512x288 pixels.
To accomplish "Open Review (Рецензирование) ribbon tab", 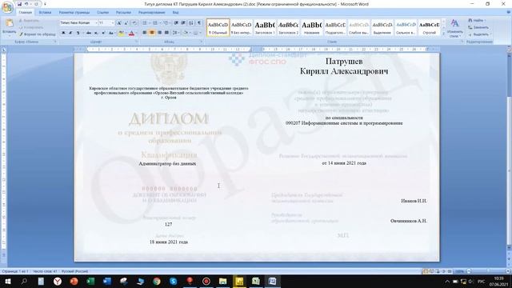I will (151, 13).
